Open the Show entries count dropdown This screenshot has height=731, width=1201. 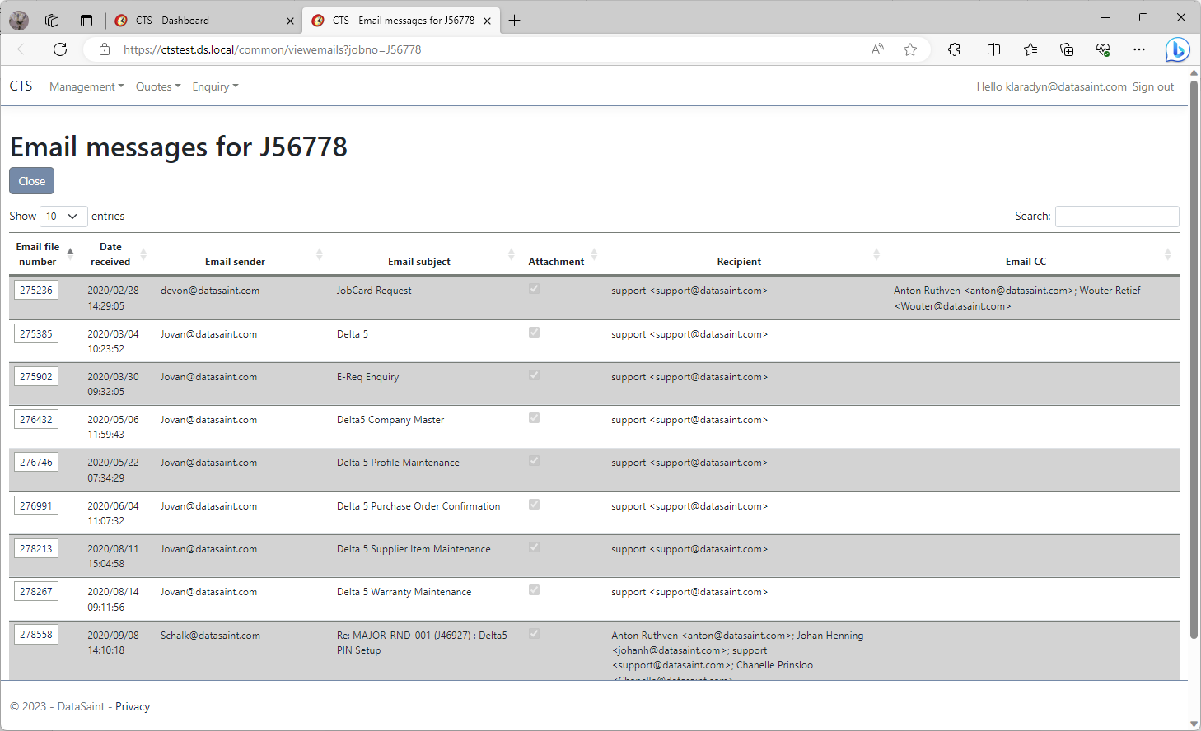point(63,216)
